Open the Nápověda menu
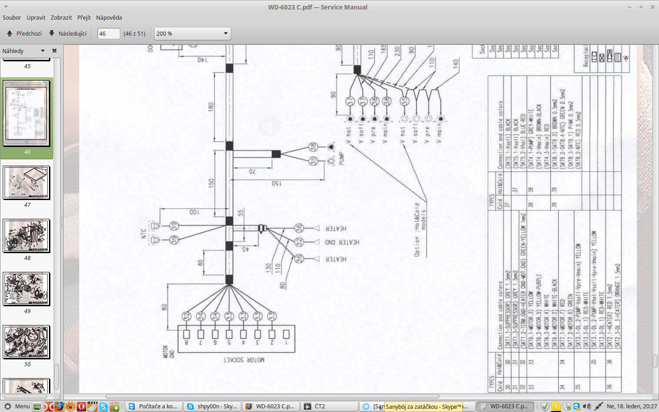Image resolution: width=659 pixels, height=412 pixels. 109,17
